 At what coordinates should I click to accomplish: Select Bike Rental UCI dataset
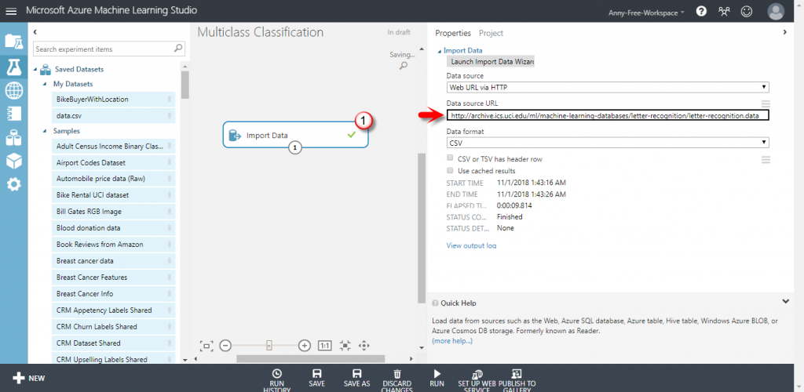[x=113, y=195]
